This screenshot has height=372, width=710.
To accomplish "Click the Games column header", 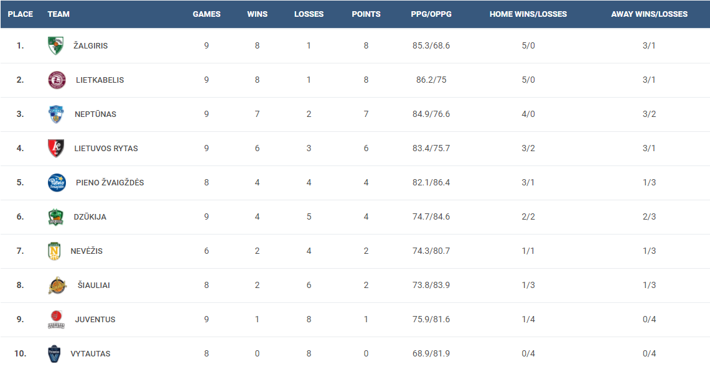I will (x=207, y=14).
